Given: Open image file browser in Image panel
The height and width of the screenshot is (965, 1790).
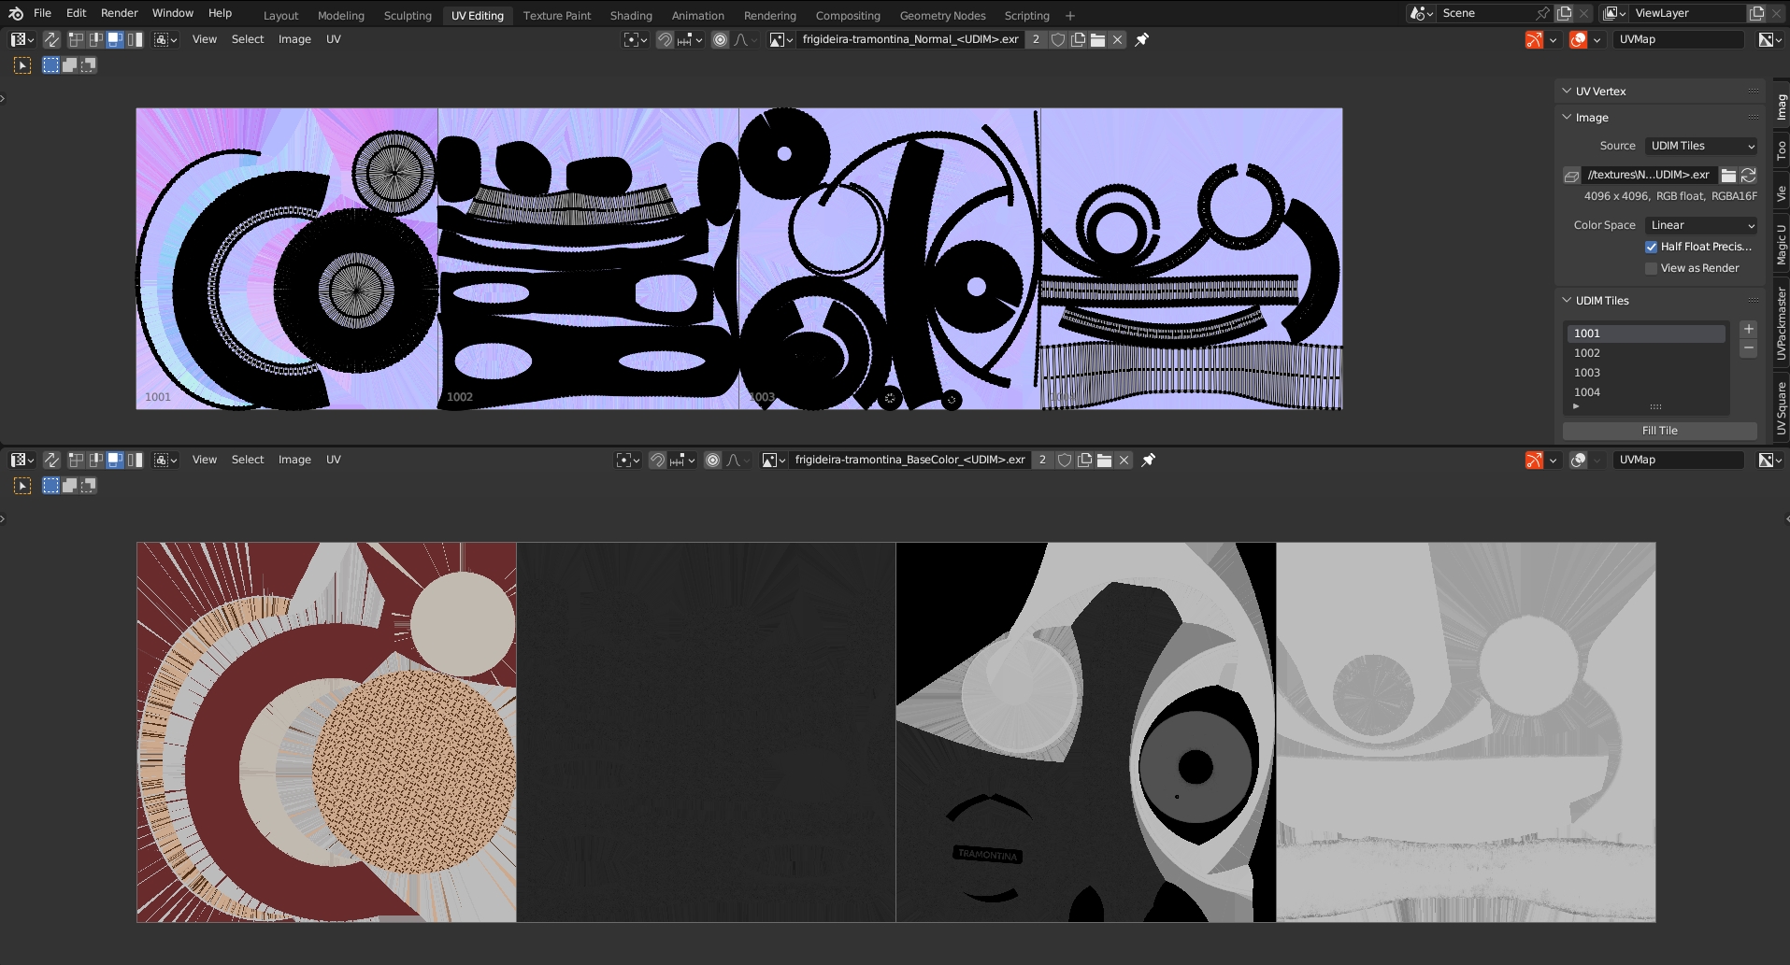Looking at the screenshot, I should point(1728,175).
